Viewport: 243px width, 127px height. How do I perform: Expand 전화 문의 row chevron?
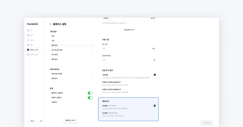pyautogui.click(x=92, y=79)
